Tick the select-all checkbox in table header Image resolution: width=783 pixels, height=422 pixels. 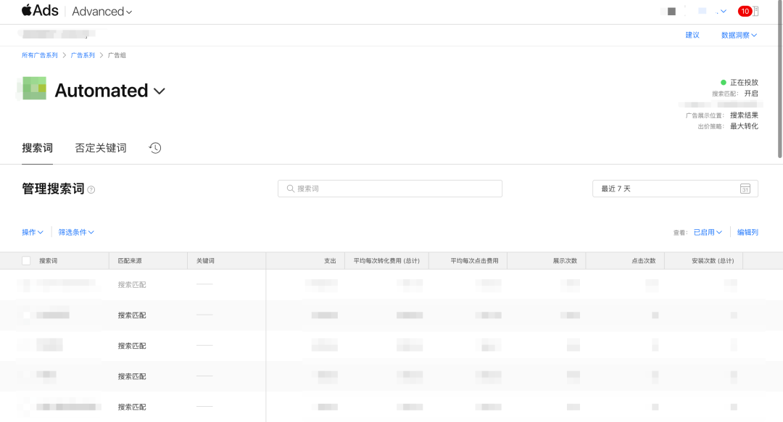[27, 261]
